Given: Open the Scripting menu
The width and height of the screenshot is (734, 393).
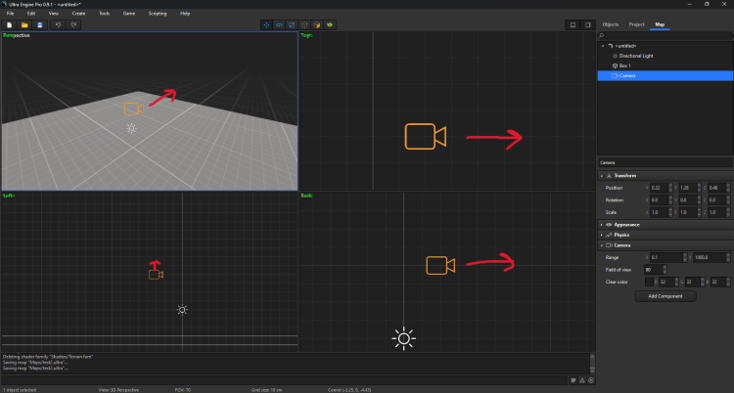Looking at the screenshot, I should (x=157, y=14).
